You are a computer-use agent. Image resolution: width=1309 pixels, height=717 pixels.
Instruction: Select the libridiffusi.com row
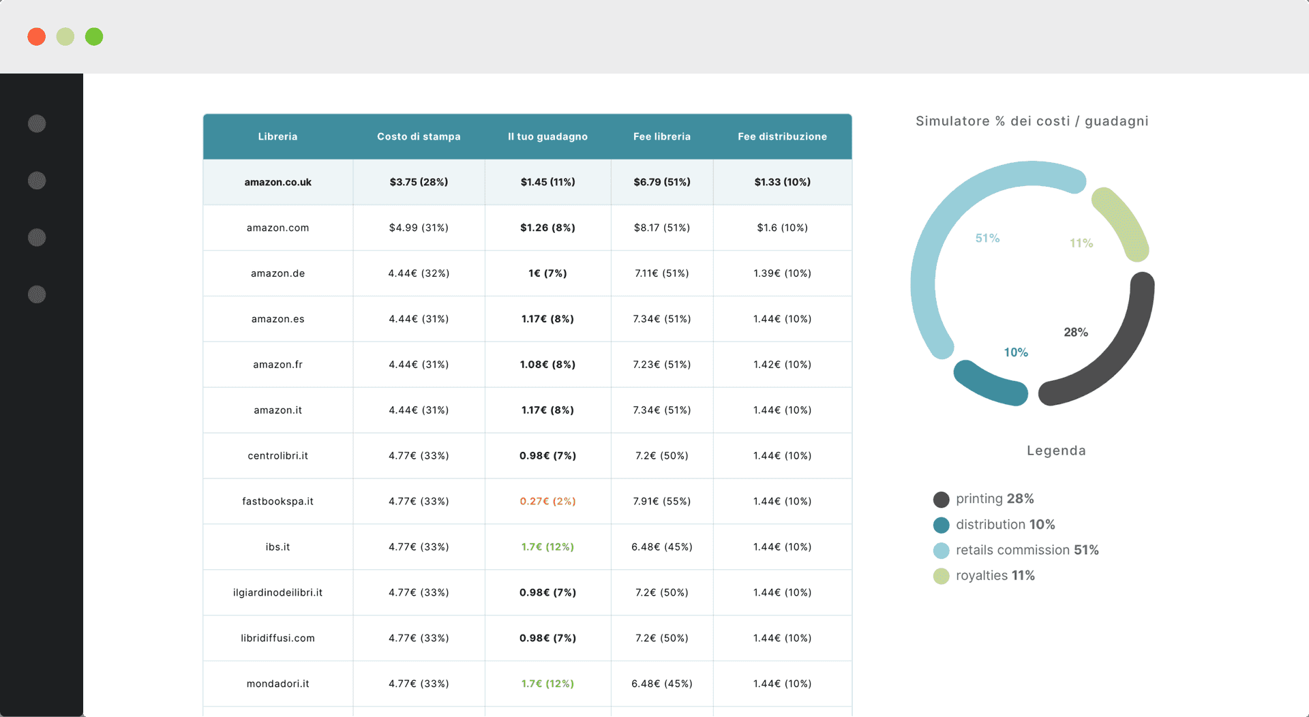527,639
